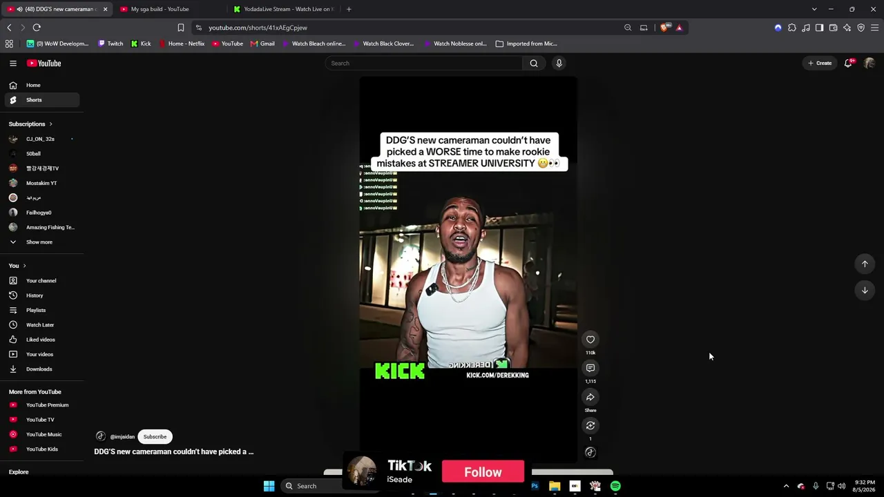
Task: Open browser extensions puzzle icon
Action: click(792, 28)
